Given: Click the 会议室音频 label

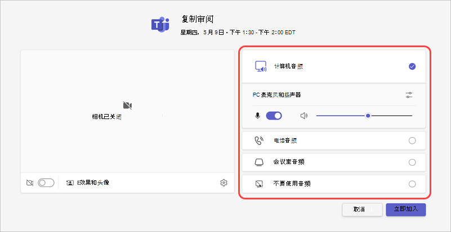Looking at the screenshot, I should [x=289, y=162].
